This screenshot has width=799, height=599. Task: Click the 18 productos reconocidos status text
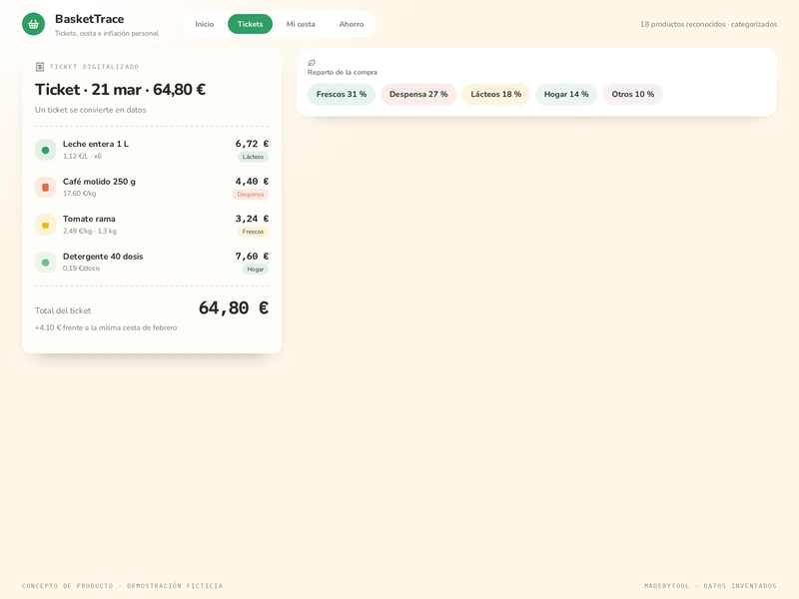point(709,24)
